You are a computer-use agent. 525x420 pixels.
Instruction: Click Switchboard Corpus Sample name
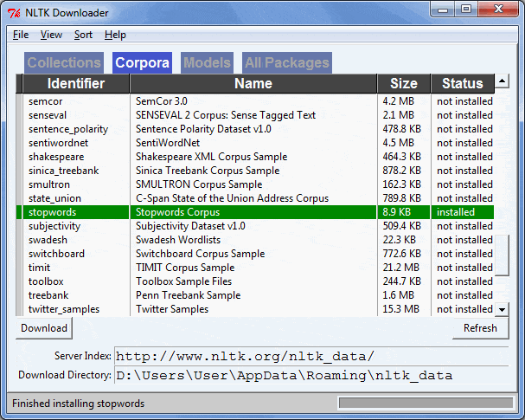(x=200, y=254)
